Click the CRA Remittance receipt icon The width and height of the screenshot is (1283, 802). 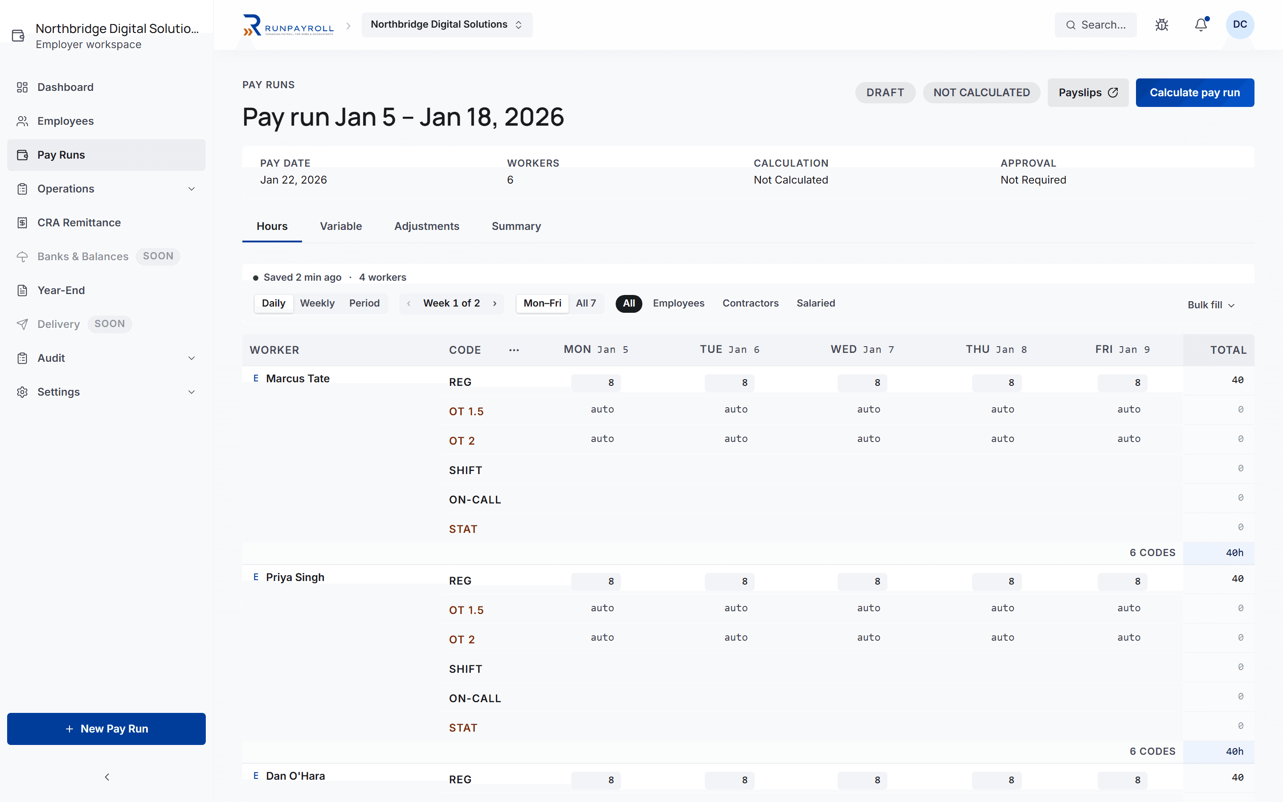pos(22,223)
